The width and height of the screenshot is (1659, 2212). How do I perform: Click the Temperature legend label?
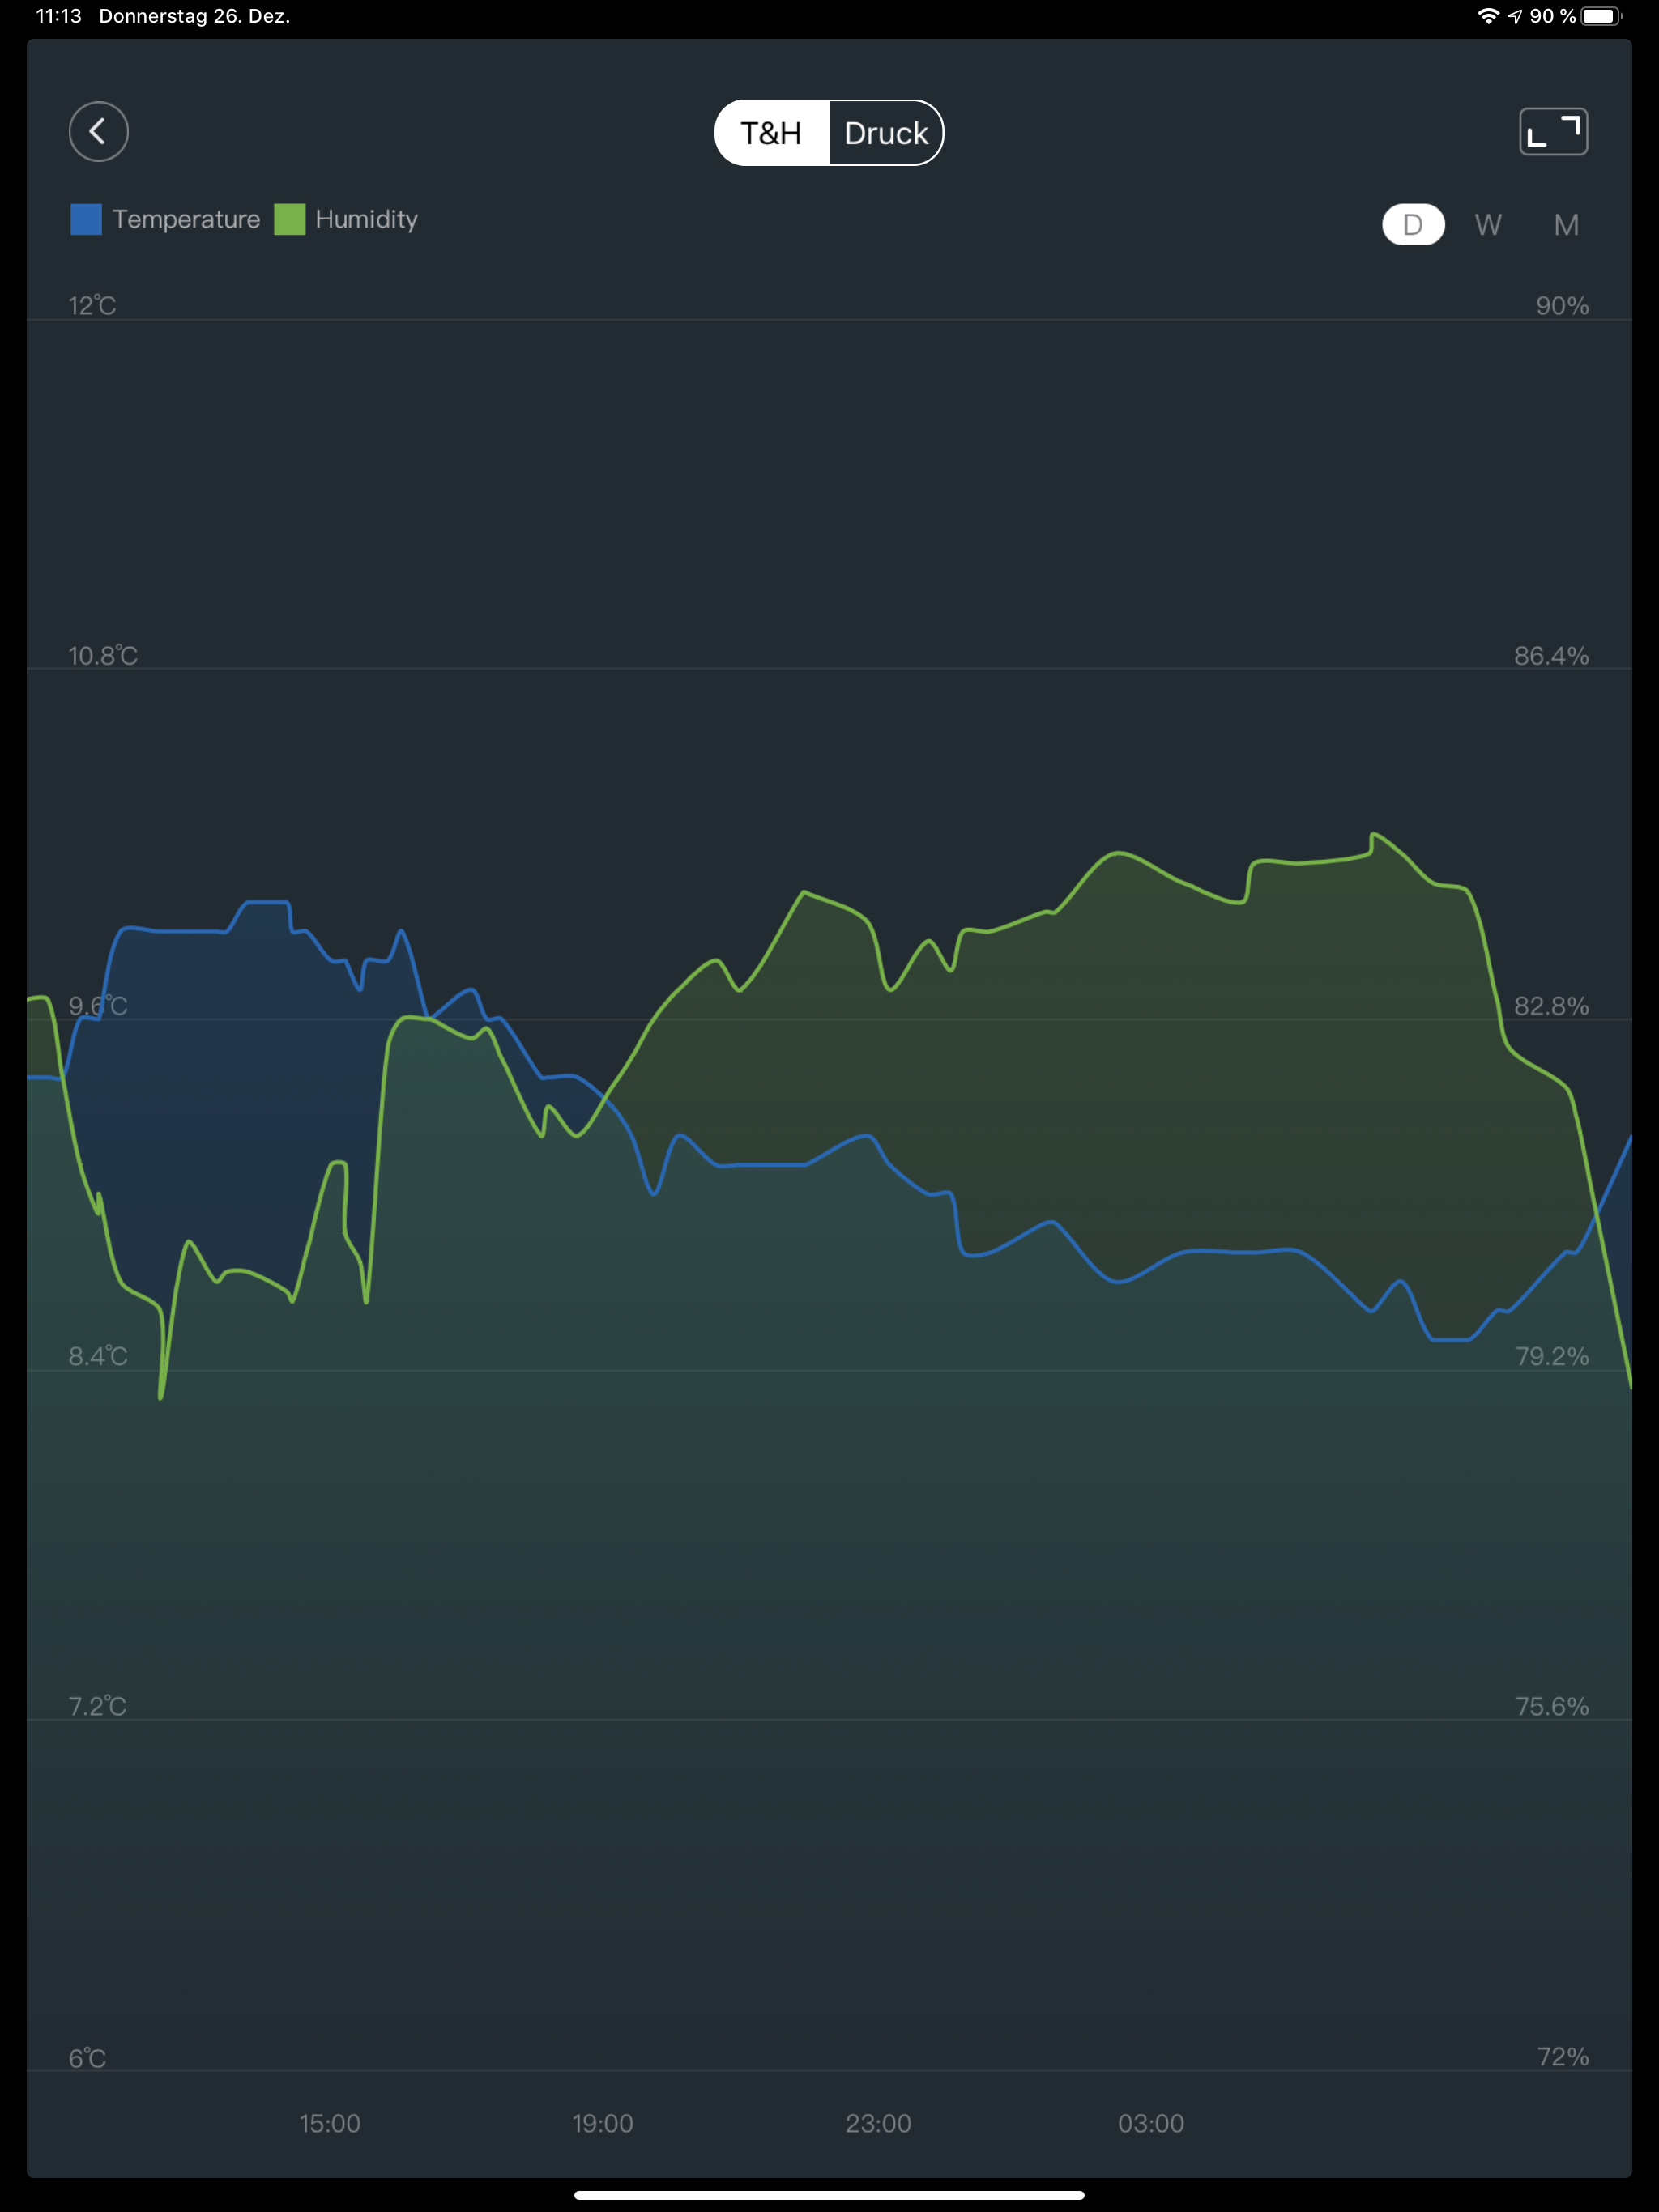pos(186,219)
